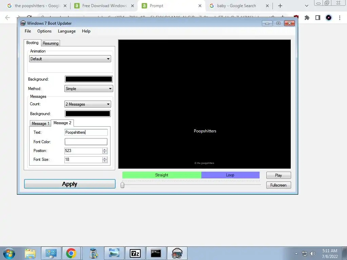
Task: Pick the boot Background color swatch
Action: tap(88, 79)
